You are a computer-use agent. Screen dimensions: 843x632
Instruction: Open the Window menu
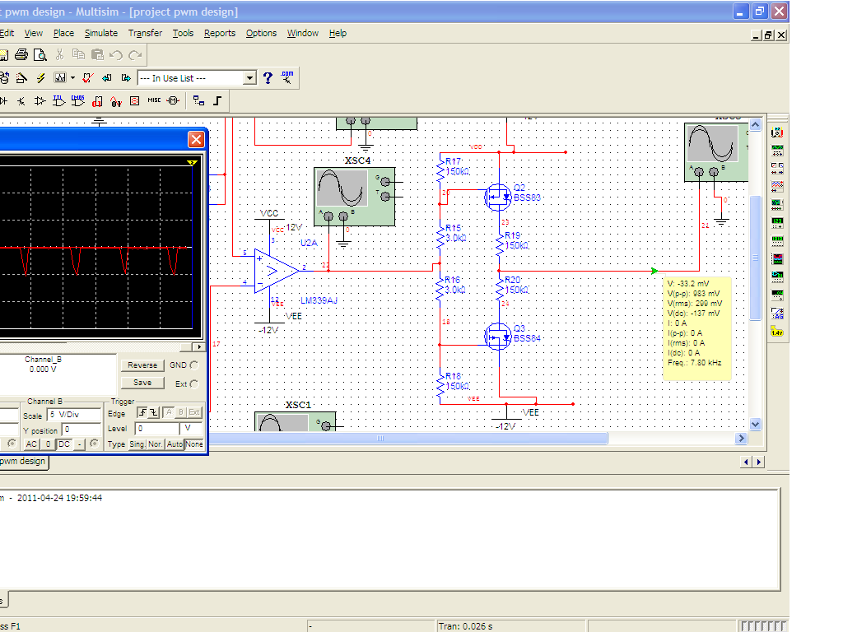tap(303, 33)
